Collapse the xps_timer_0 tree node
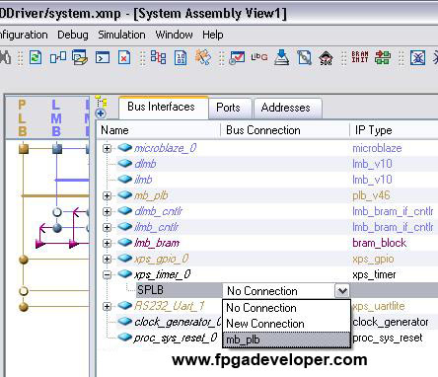 click(x=107, y=274)
